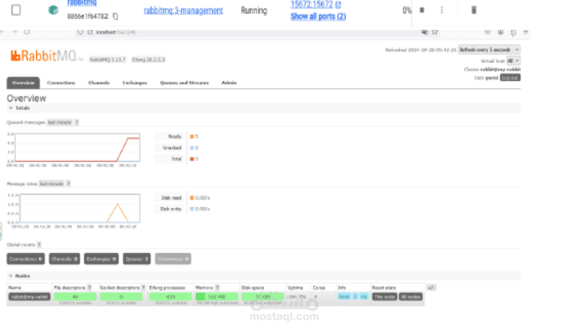The width and height of the screenshot is (569, 329).
Task: Open the Refresh every 5 seconds dropdown
Action: [x=489, y=50]
